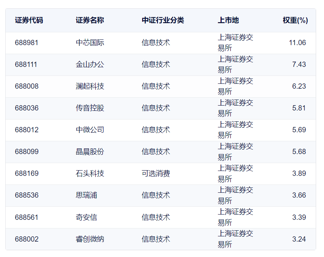Image resolution: width=324 pixels, height=257 pixels.
Task: Select security code 688536
Action: [x=27, y=195]
